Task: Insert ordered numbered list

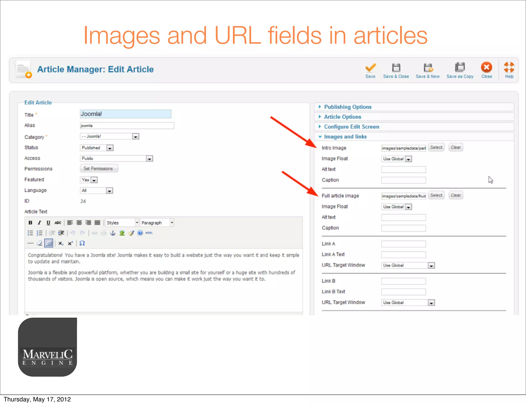Action: [39, 233]
